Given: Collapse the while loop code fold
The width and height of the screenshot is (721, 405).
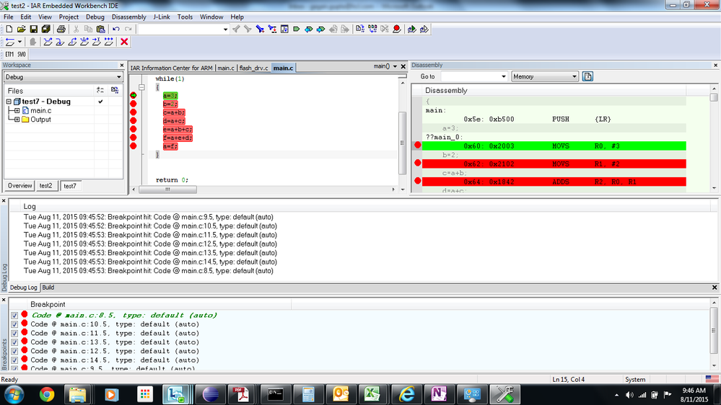Looking at the screenshot, I should 141,87.
